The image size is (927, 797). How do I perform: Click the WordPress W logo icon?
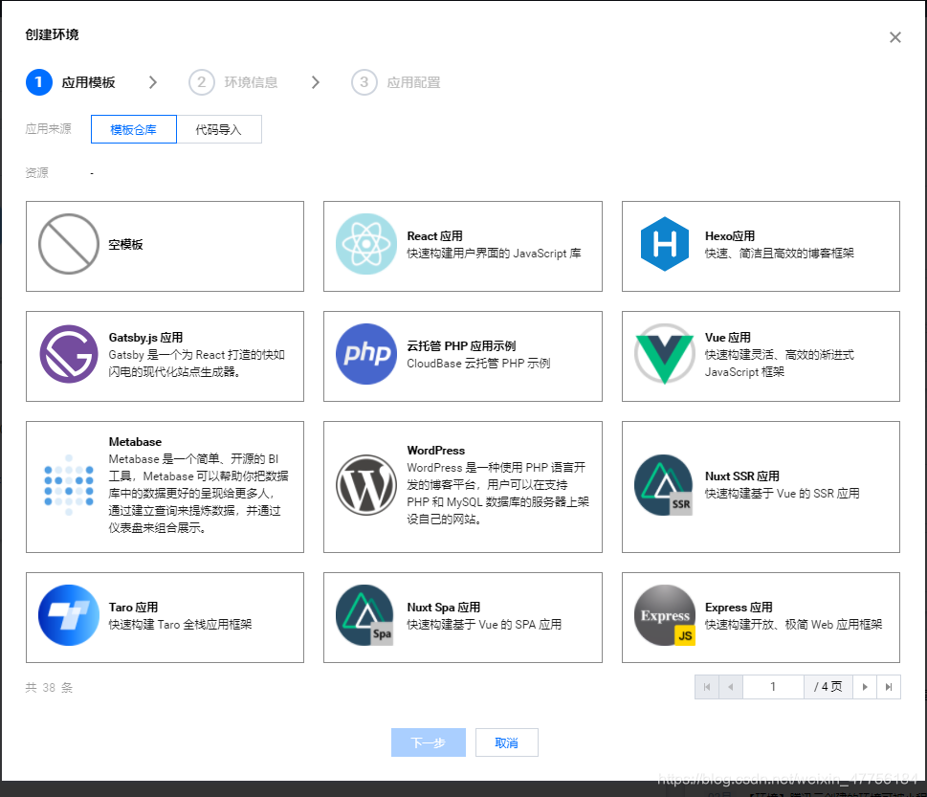tap(366, 485)
